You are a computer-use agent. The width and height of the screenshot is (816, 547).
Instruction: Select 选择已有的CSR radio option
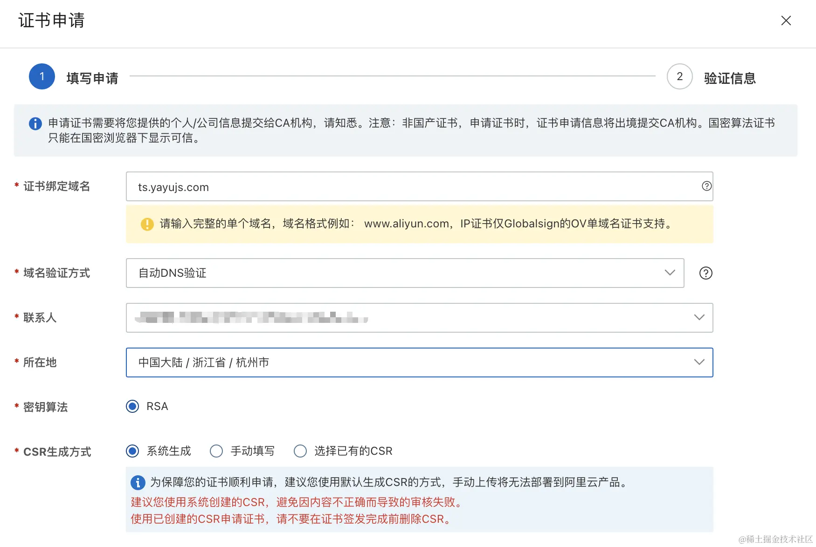click(x=300, y=451)
